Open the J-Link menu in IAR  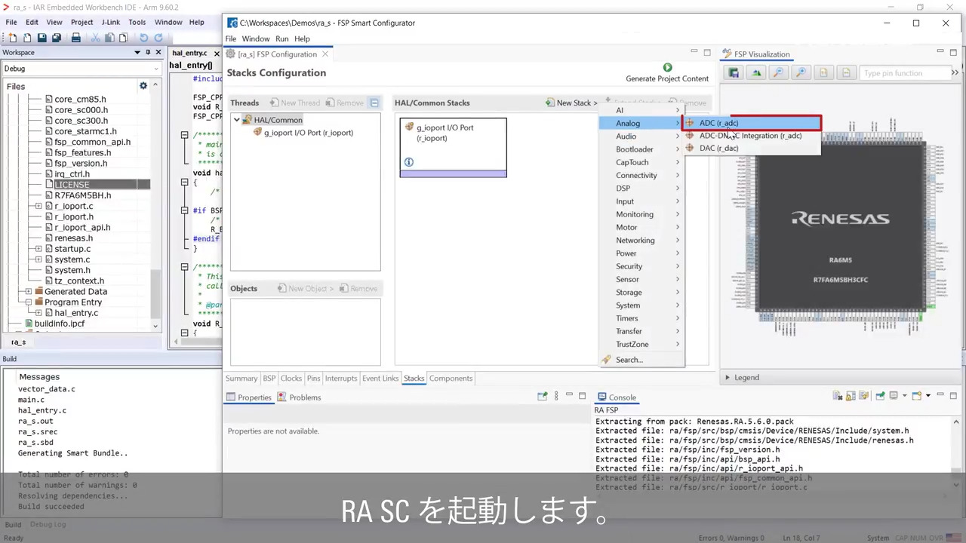tap(111, 22)
